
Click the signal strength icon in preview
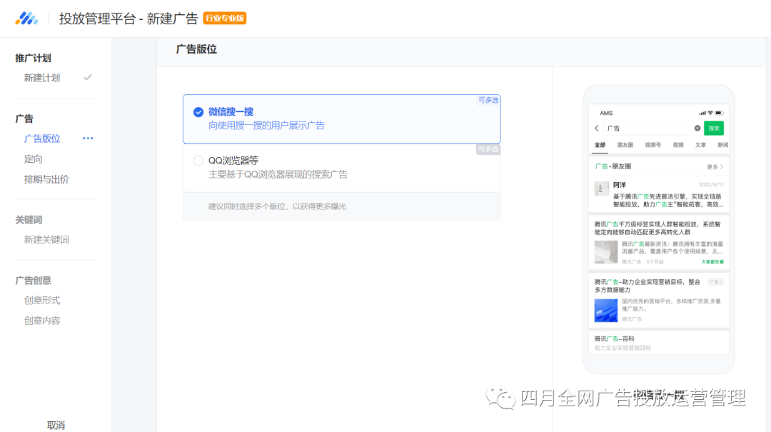click(x=702, y=113)
